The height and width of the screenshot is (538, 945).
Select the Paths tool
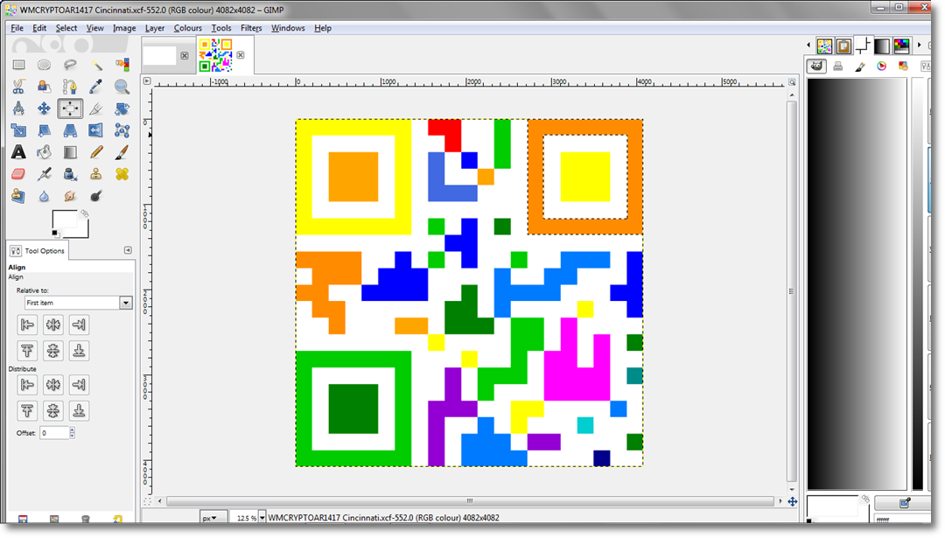pos(70,87)
